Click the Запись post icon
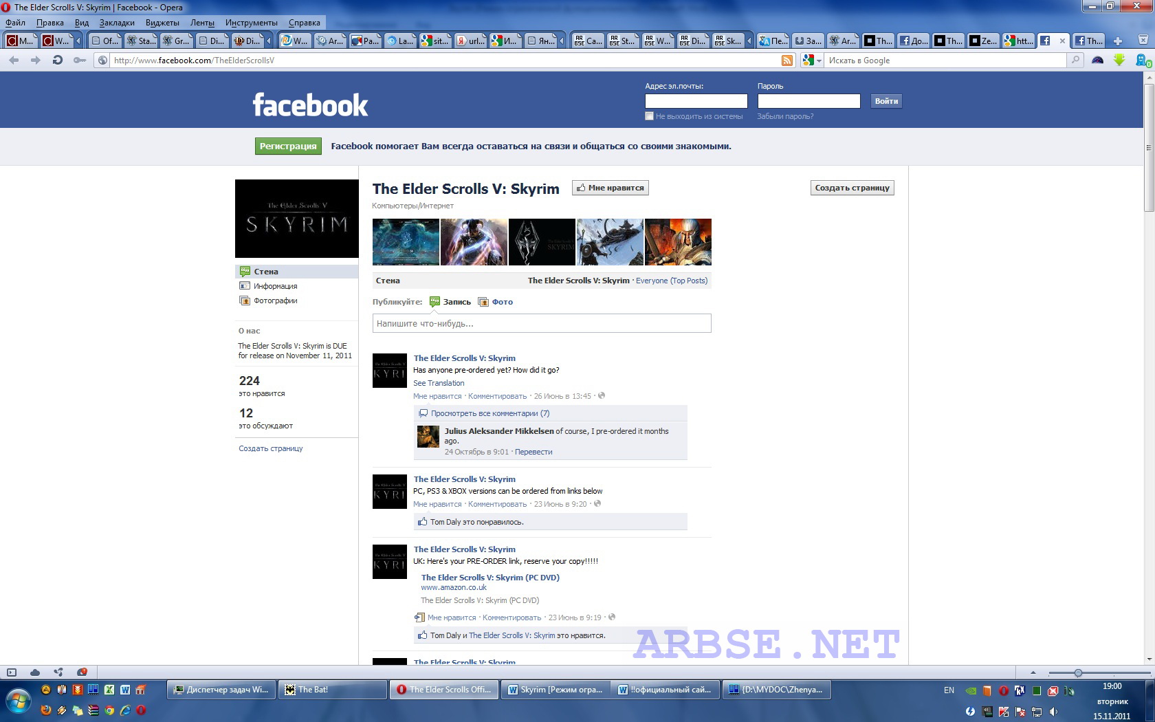The width and height of the screenshot is (1155, 722). point(434,302)
